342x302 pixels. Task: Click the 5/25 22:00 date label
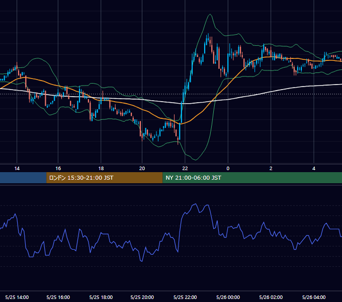click(185, 297)
